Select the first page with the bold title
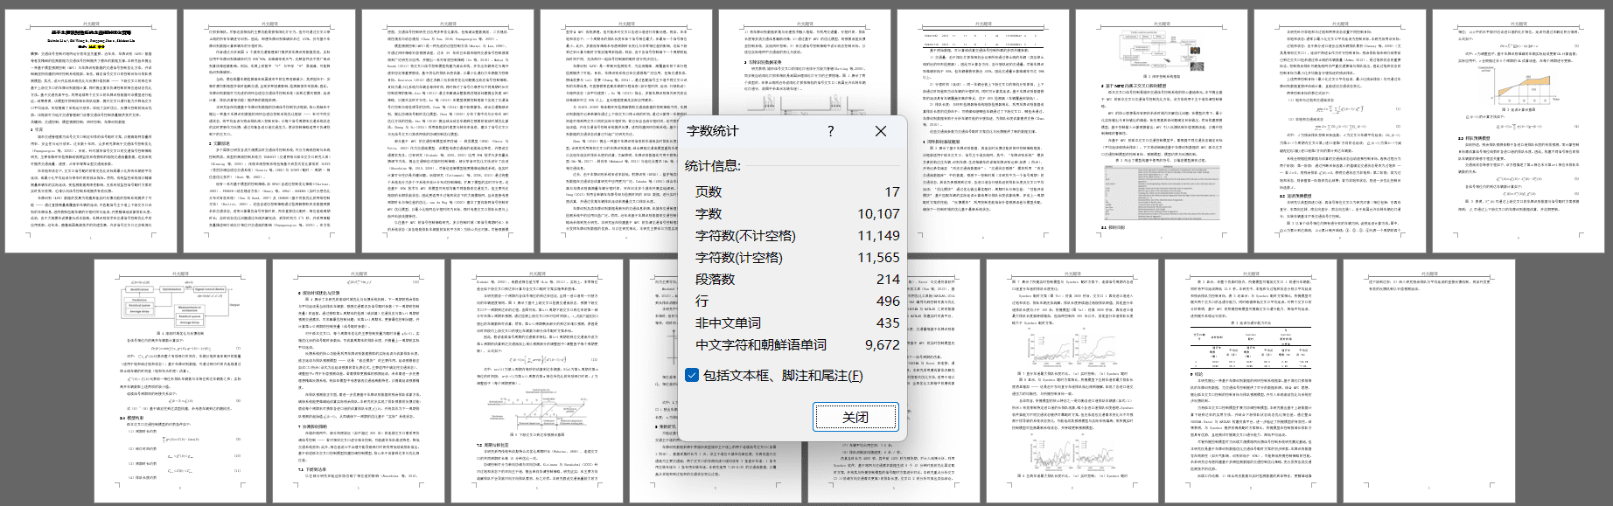 coord(91,131)
